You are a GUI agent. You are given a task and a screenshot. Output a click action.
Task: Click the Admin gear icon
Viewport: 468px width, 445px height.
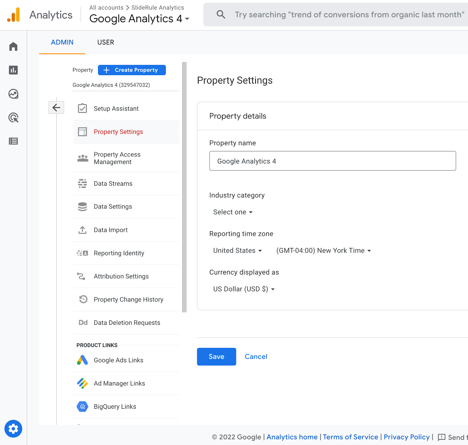13,429
